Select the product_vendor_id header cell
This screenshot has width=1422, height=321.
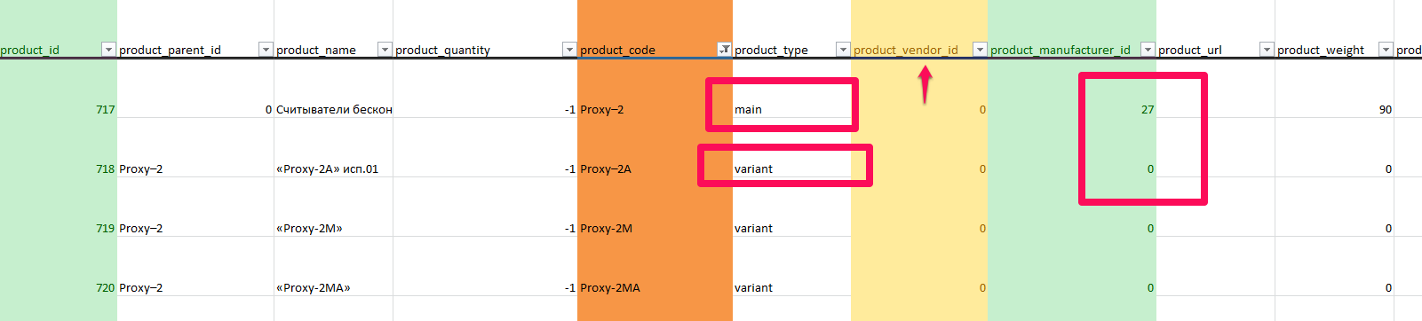[918, 50]
